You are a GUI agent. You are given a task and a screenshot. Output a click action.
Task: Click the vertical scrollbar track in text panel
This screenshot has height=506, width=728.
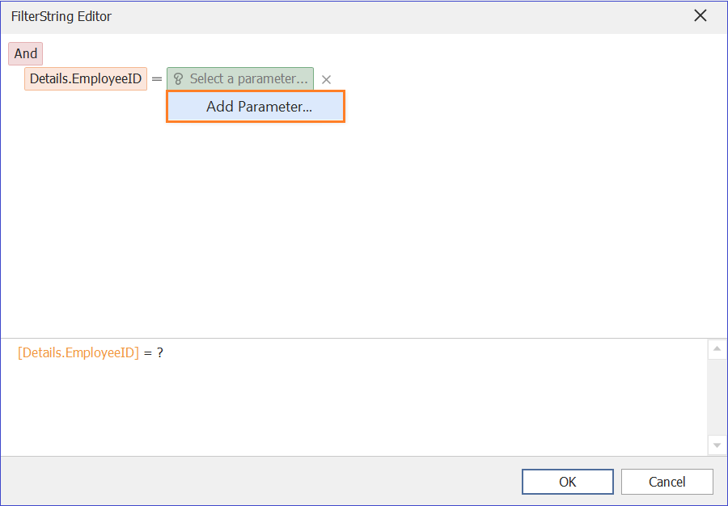point(717,398)
